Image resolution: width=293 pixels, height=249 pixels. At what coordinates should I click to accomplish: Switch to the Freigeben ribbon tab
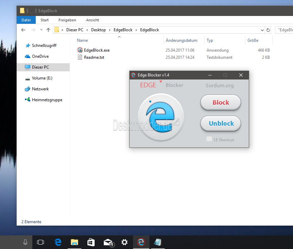(67, 20)
